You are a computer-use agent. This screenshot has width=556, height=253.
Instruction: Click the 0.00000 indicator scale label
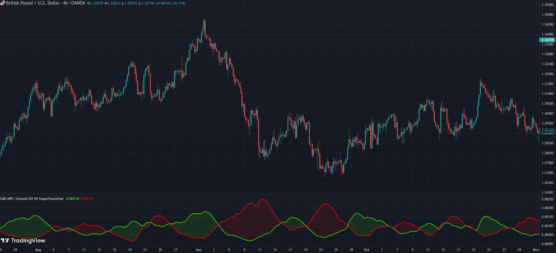[x=547, y=244]
